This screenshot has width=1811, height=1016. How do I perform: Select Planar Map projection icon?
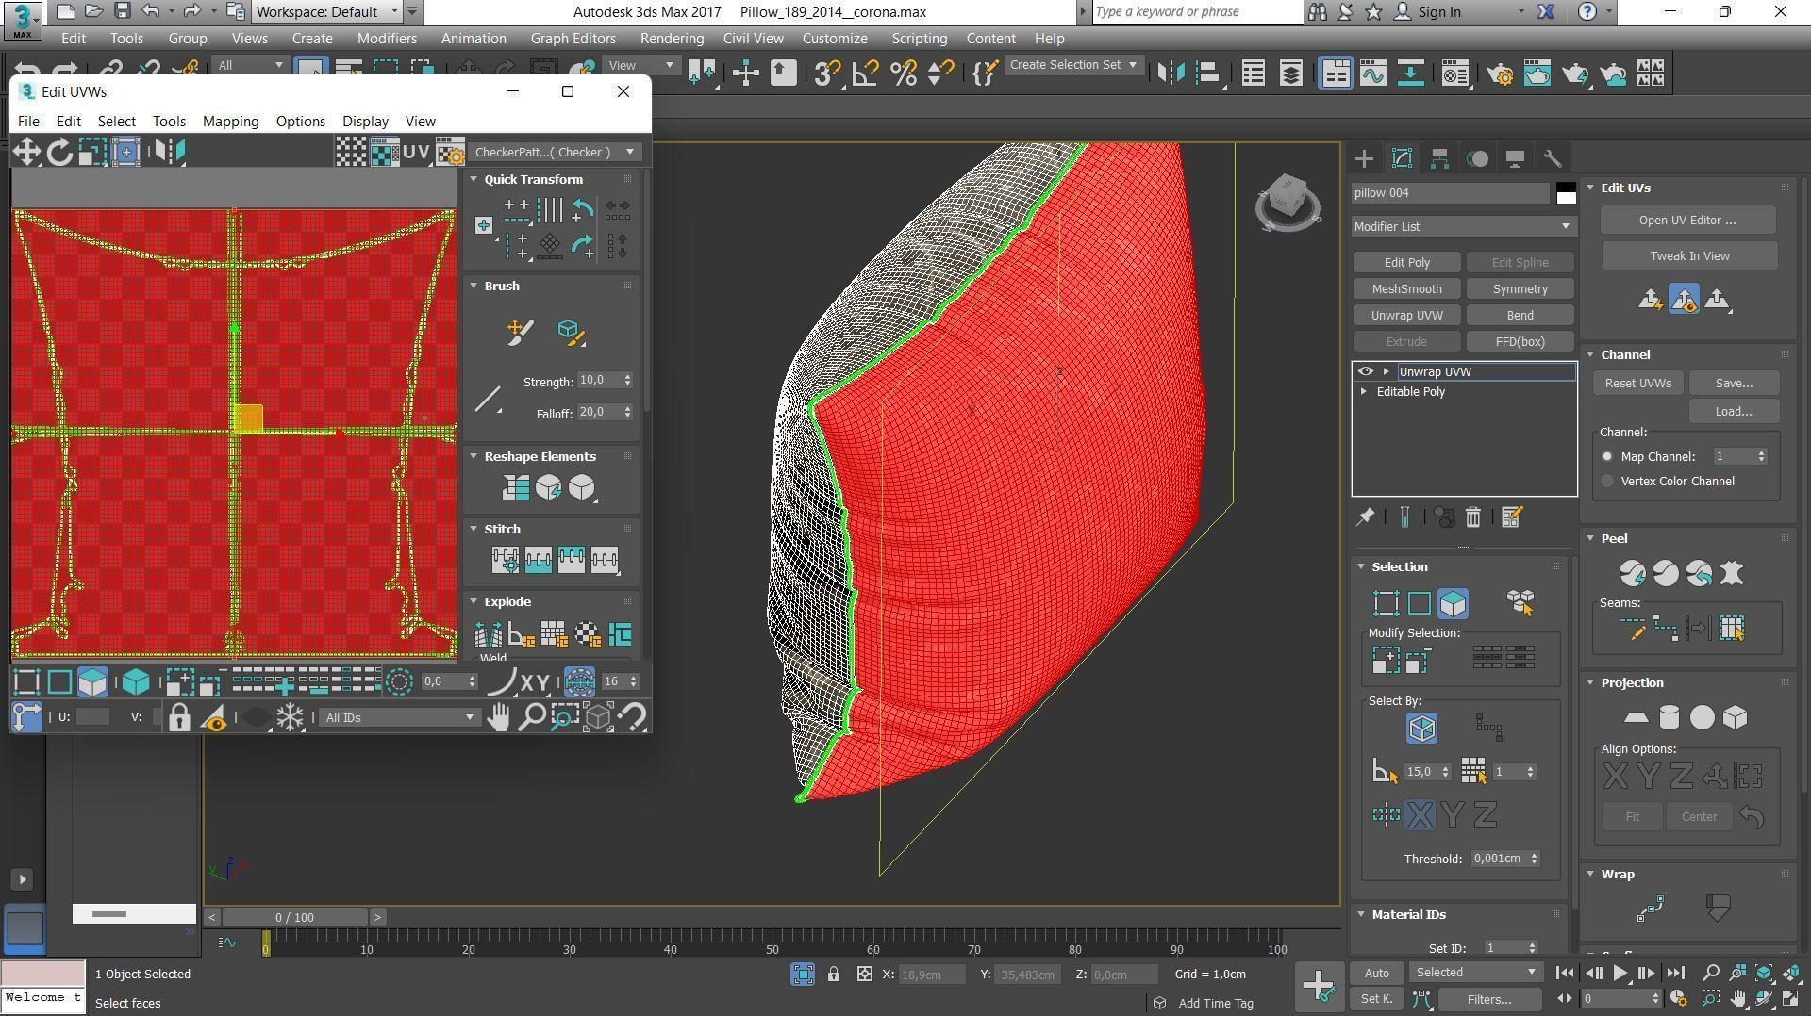[x=1636, y=718]
